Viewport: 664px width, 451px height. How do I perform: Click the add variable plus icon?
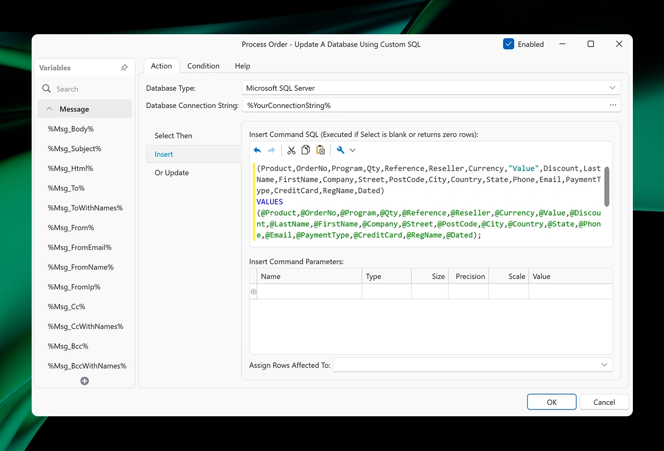pos(85,381)
